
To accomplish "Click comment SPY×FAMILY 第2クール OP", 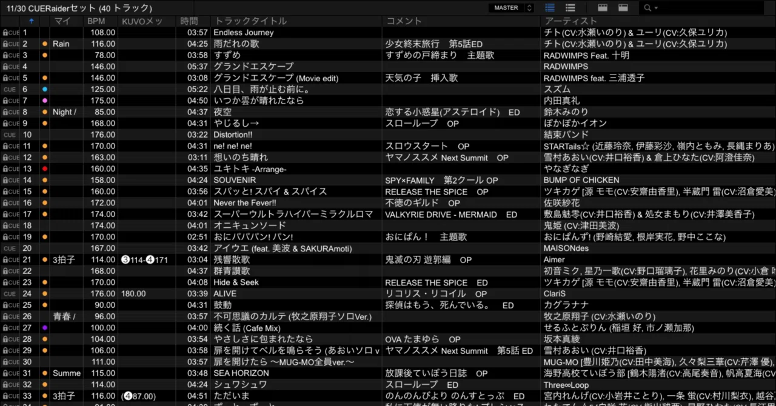I will (441, 181).
